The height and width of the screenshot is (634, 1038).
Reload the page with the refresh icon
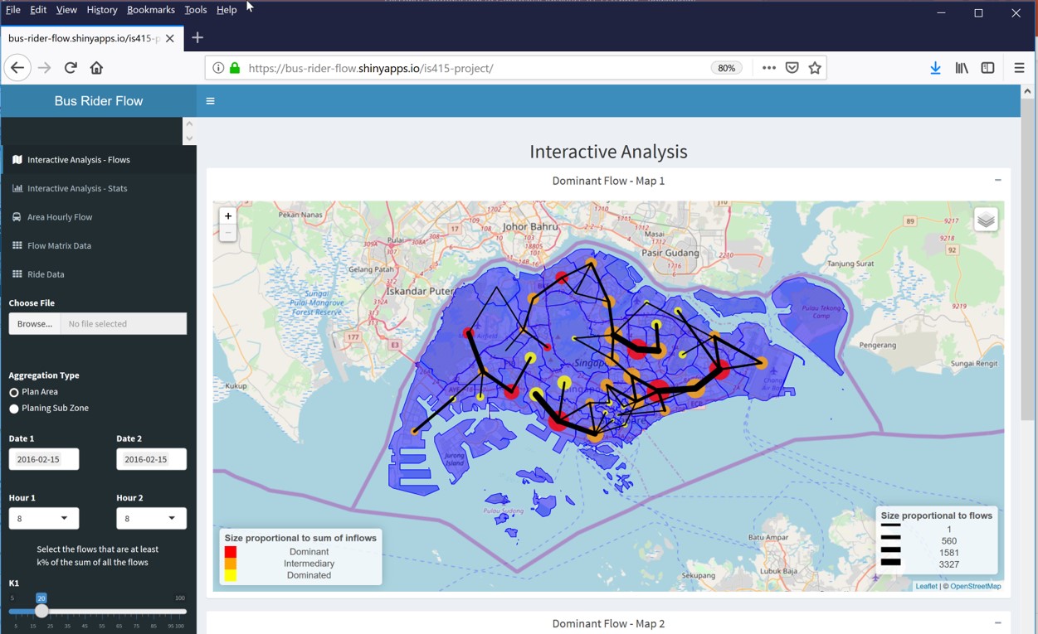pos(71,68)
